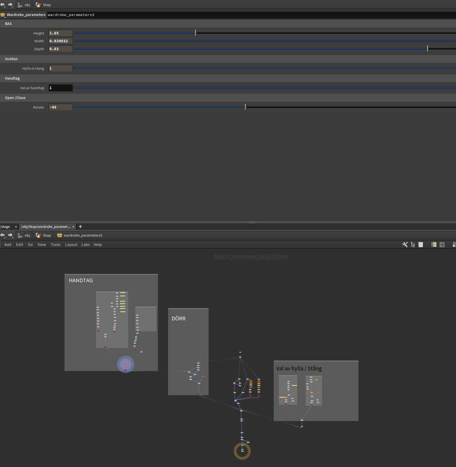Click the Hylla el stang value field
Image resolution: width=456 pixels, height=467 pixels.
coord(60,68)
